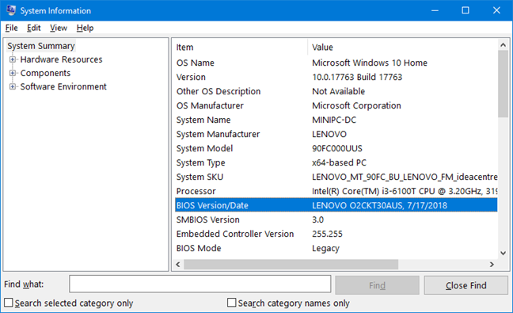The height and width of the screenshot is (313, 513).
Task: Click the Find button
Action: [x=377, y=285]
